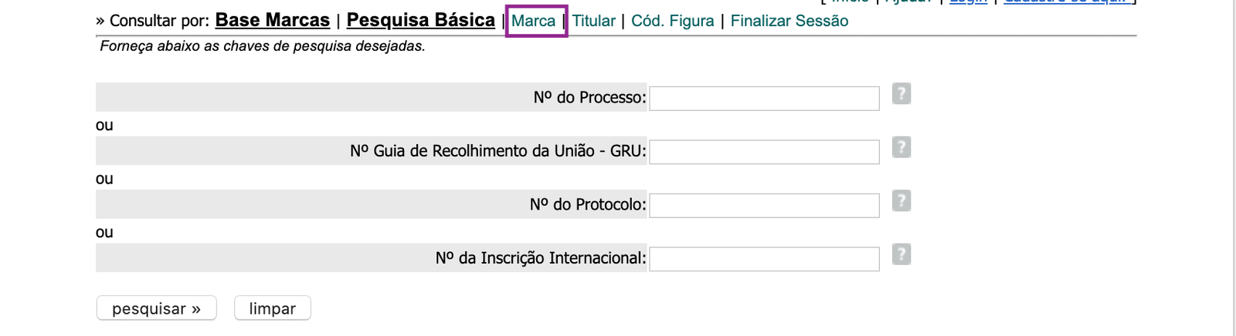Click help icon beside GRU number field
The width and height of the screenshot is (1236, 336).
point(901,147)
